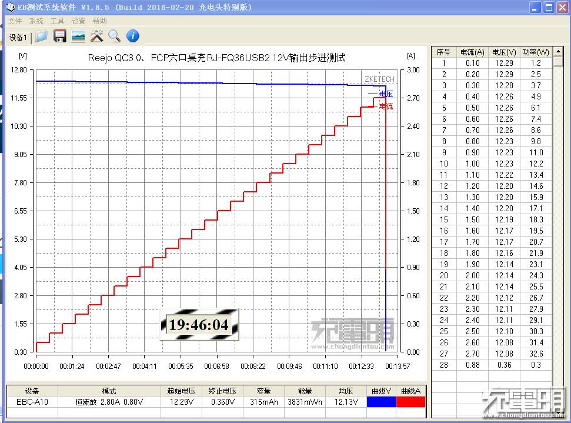Click the chart title about Reejo QC3.0
Image resolution: width=571 pixels, height=423 pixels.
point(216,58)
